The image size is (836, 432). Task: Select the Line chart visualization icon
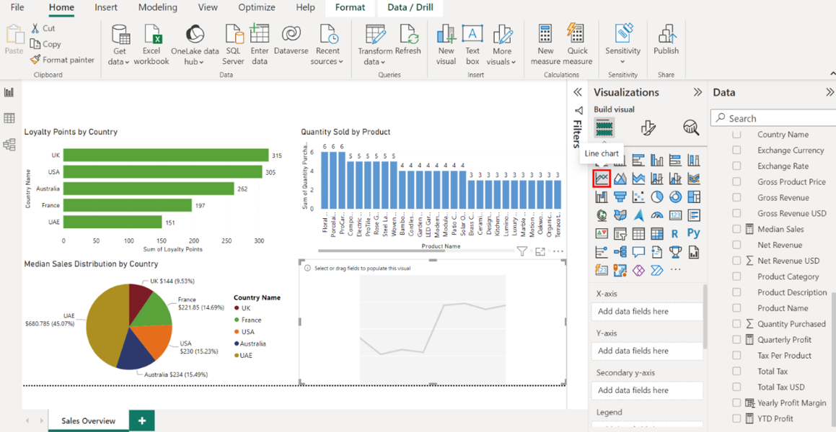coord(602,178)
